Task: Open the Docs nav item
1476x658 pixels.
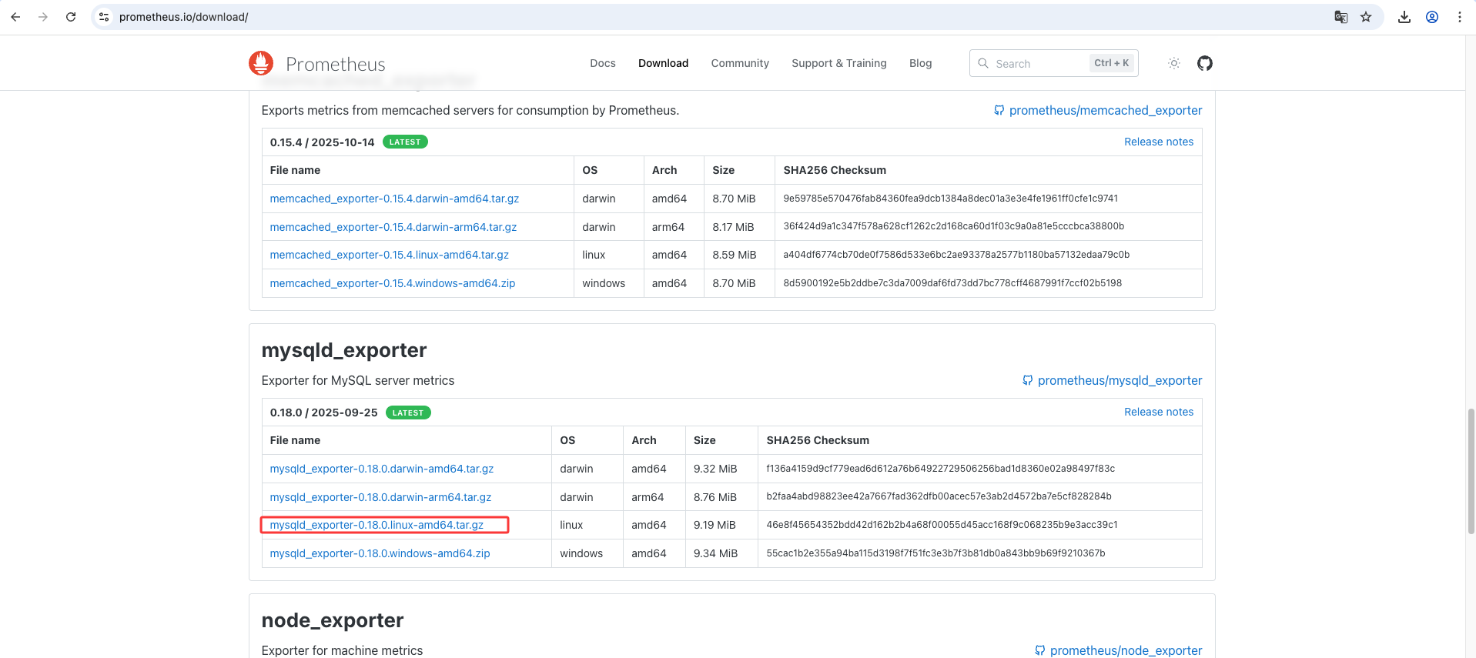Action: [x=603, y=63]
